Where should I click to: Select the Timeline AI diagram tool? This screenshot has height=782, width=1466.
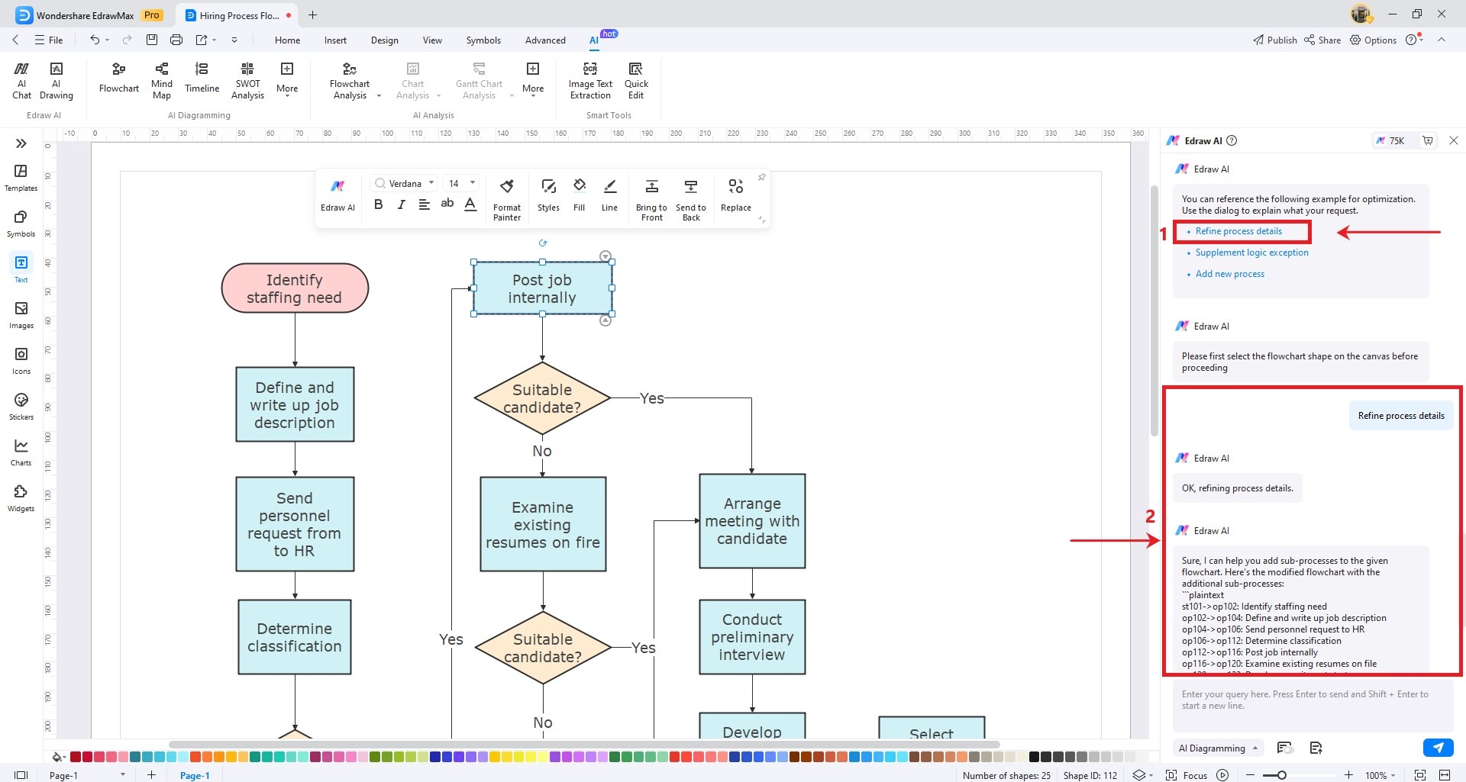202,79
